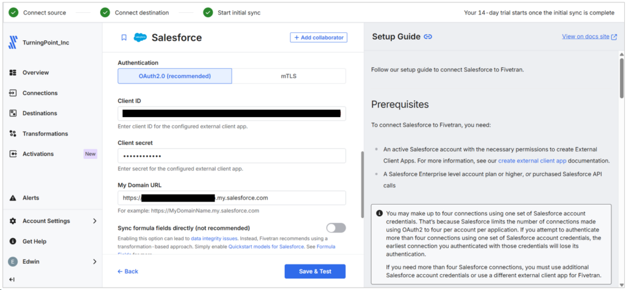This screenshot has width=626, height=290.
Task: Click the Edwin user avatar
Action: point(13,262)
